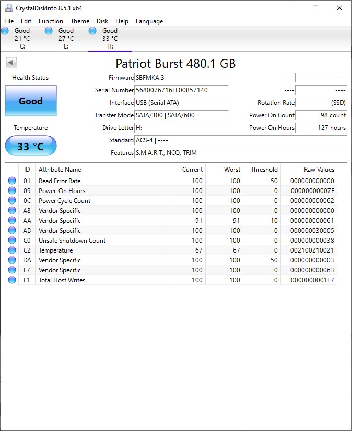This screenshot has height=431, width=352.
Task: Click the status orb for drive E:
Action: pyautogui.click(x=49, y=31)
